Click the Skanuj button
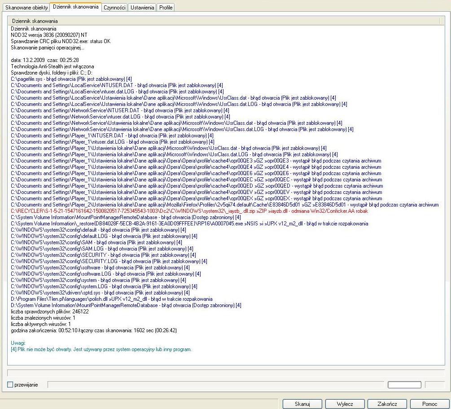451x409 pixels. 302,404
